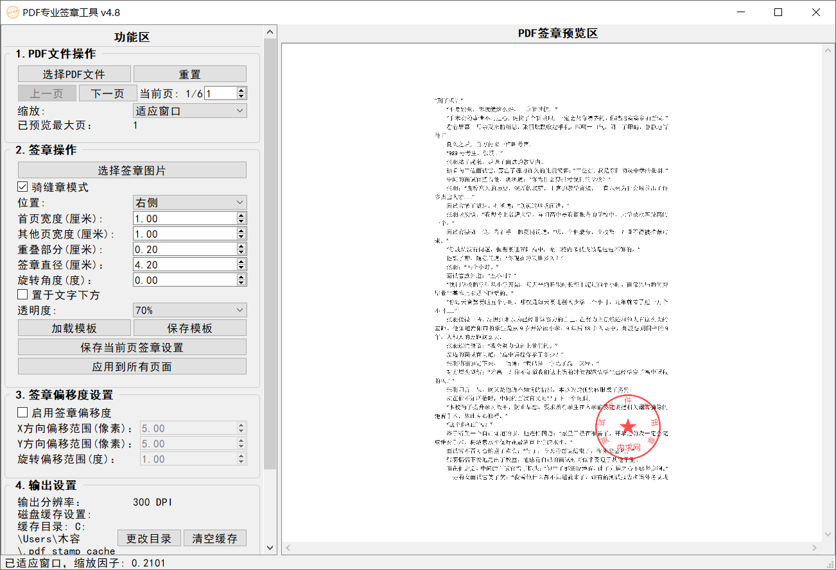Change cache directory with 更改目录
The width and height of the screenshot is (836, 570).
tap(149, 538)
